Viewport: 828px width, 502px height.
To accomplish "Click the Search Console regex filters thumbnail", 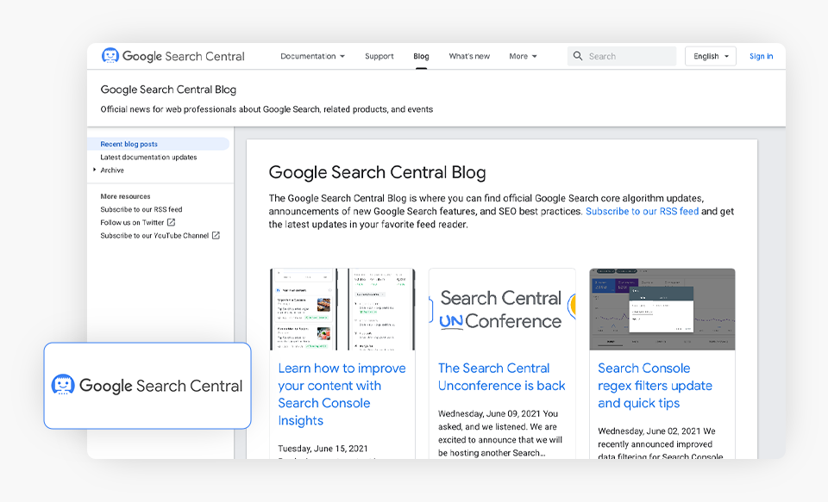I will pos(662,309).
